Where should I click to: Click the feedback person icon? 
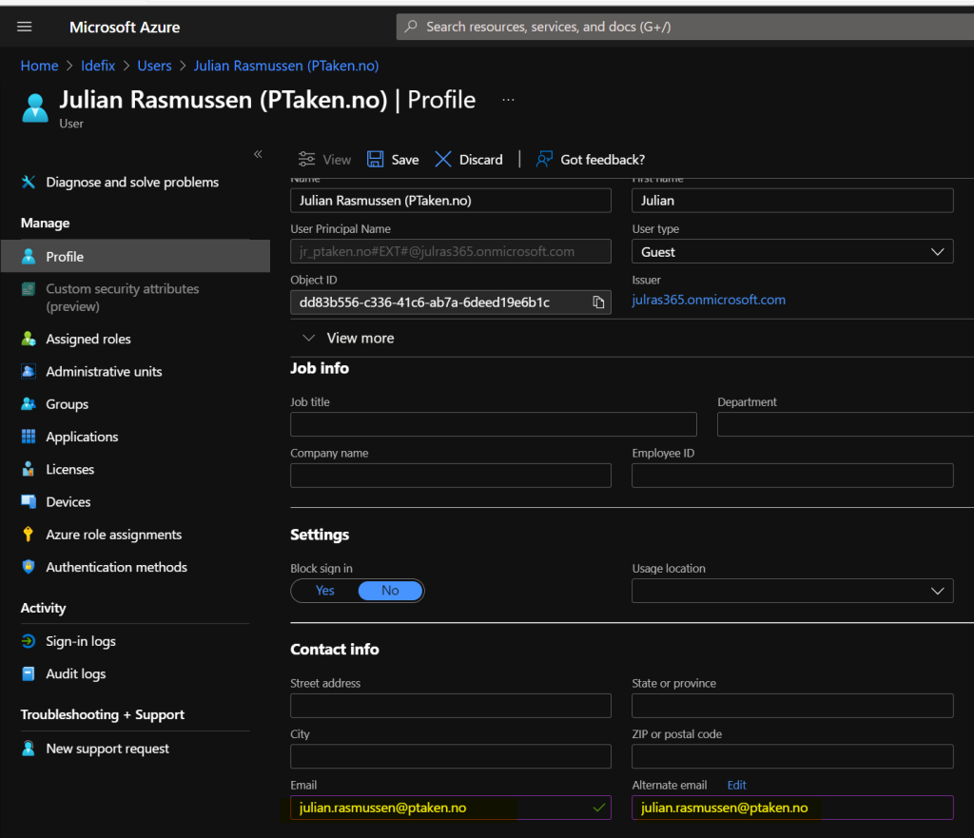tap(544, 160)
